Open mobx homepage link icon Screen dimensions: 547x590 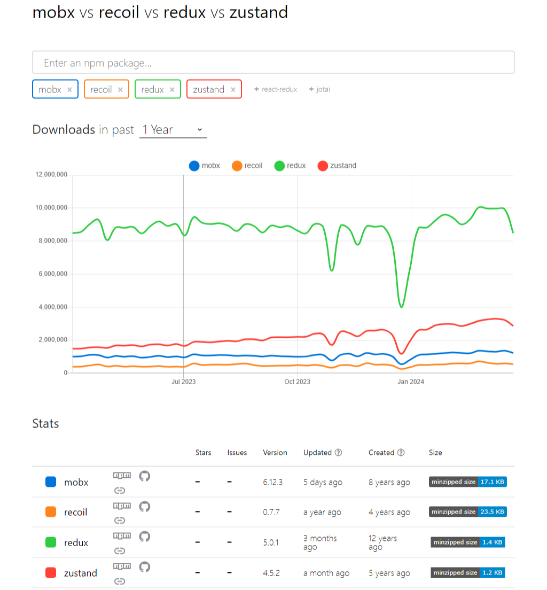tap(119, 490)
